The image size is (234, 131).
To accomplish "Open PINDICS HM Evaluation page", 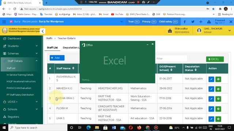I will pos(19,88).
